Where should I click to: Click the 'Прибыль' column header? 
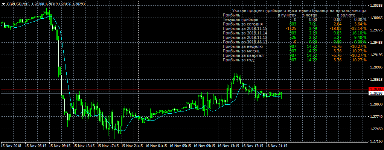(232, 15)
